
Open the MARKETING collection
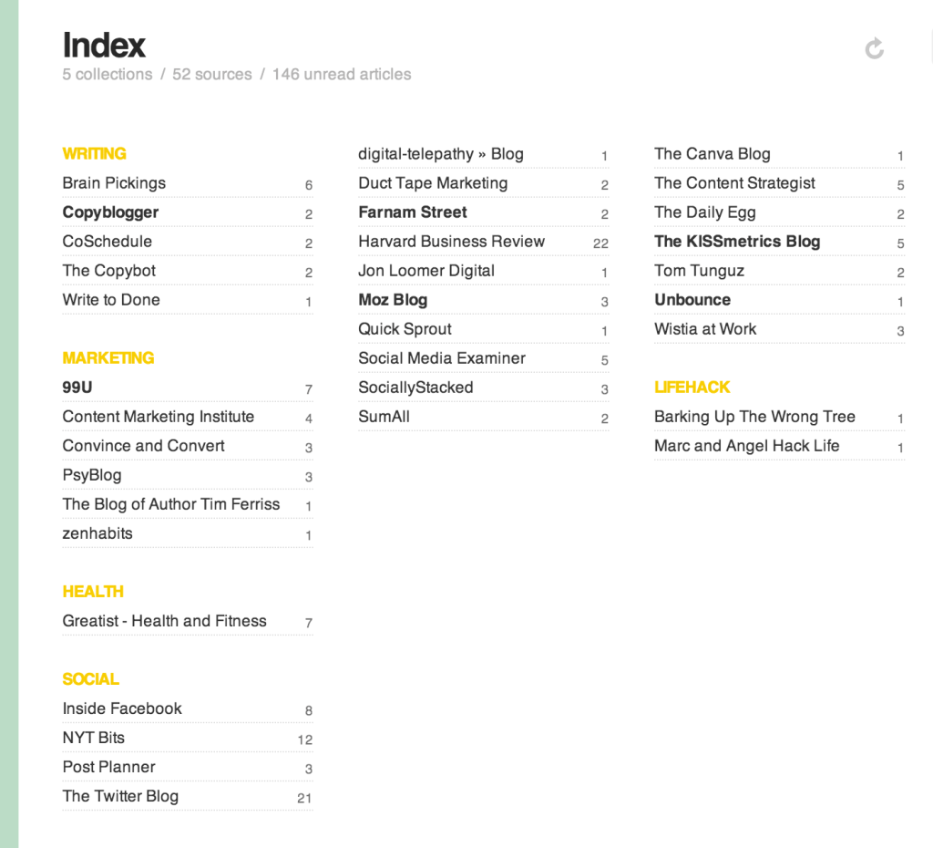click(x=108, y=358)
